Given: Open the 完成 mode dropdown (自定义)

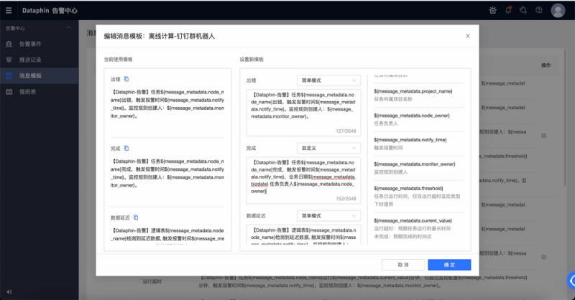Looking at the screenshot, I should (329, 148).
